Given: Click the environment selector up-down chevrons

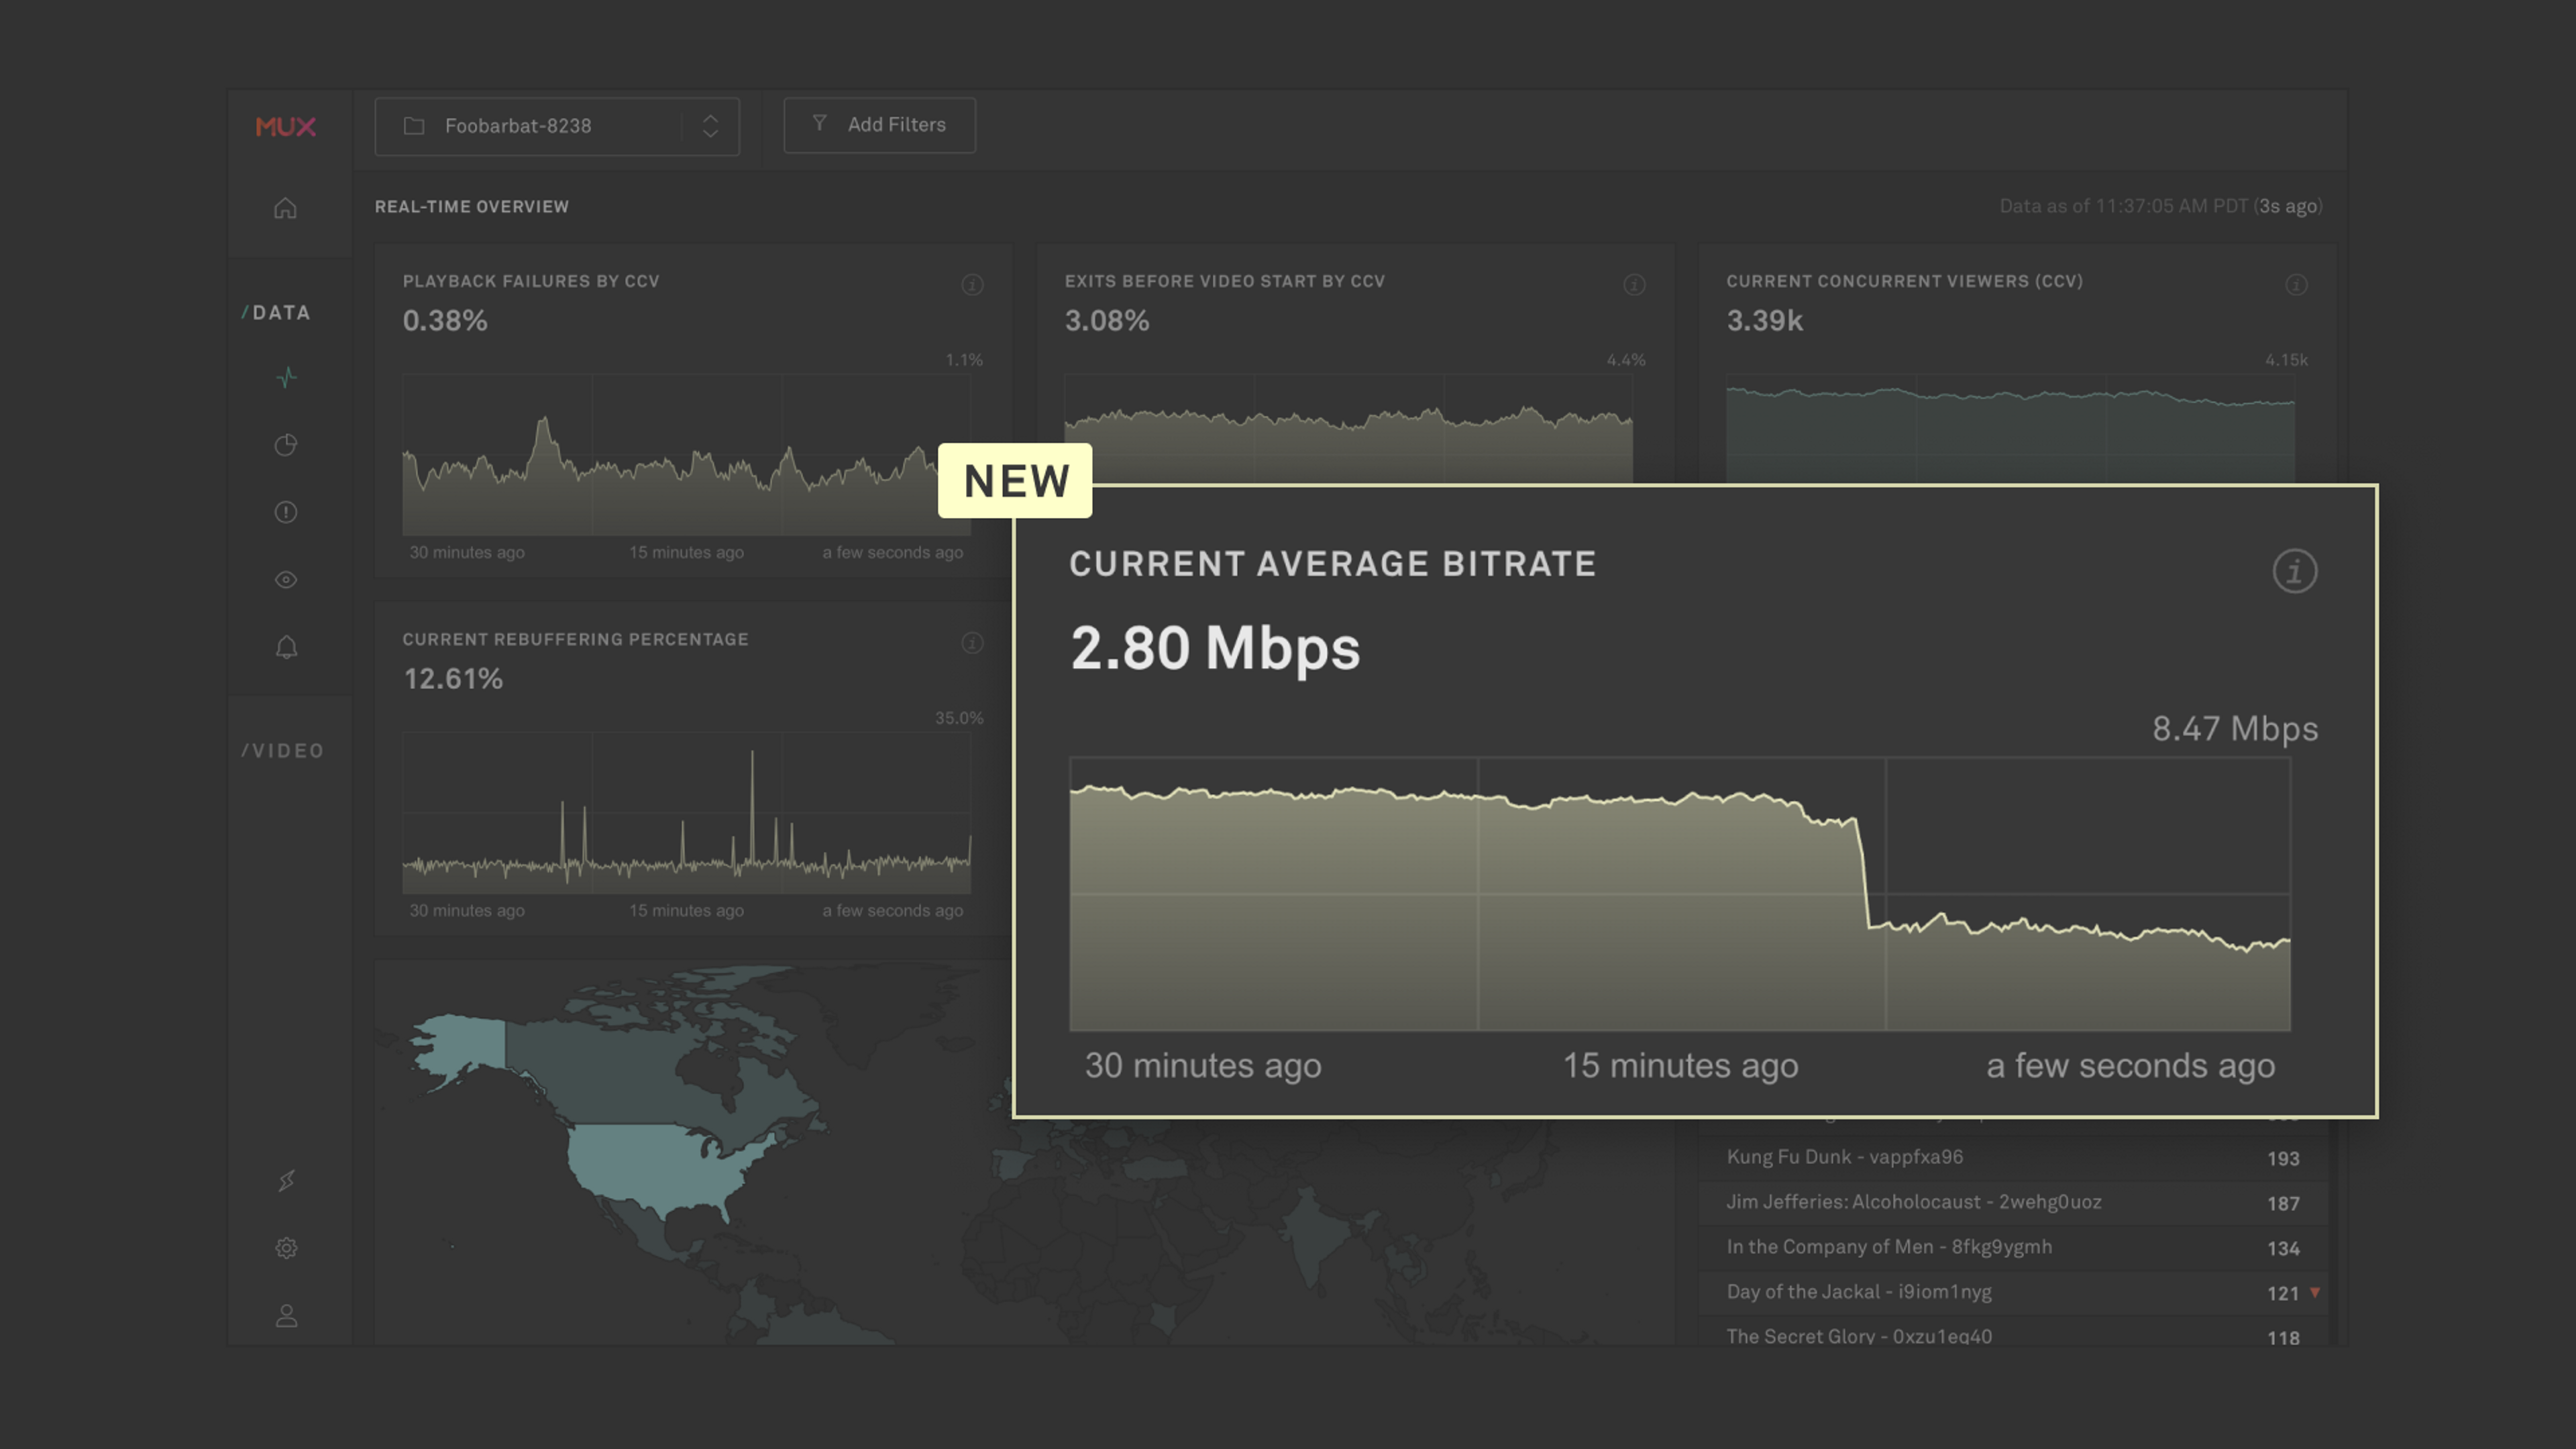Looking at the screenshot, I should click(710, 126).
